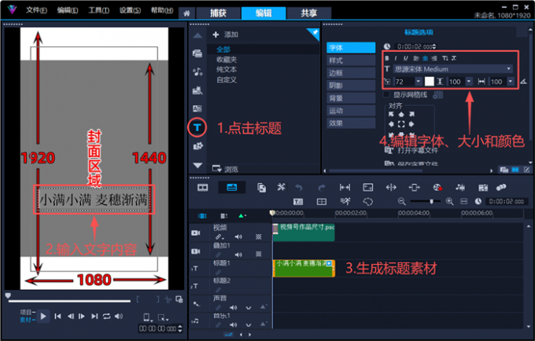This screenshot has height=341, width=535.
Task: Switch to the 共享 tab
Action: [309, 13]
